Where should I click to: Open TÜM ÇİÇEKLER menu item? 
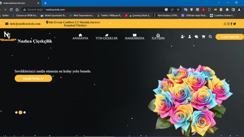pyautogui.click(x=107, y=37)
